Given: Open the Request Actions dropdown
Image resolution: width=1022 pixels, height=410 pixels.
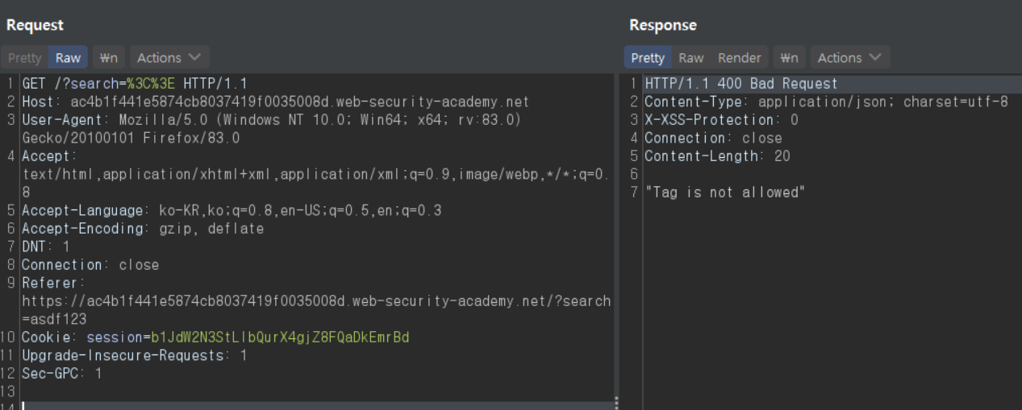Looking at the screenshot, I should pos(169,58).
